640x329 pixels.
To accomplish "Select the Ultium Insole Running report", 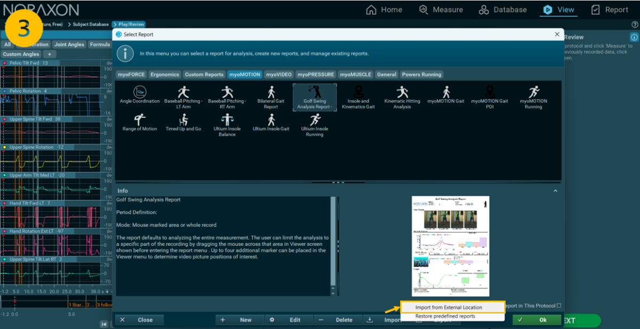I will 315,125.
